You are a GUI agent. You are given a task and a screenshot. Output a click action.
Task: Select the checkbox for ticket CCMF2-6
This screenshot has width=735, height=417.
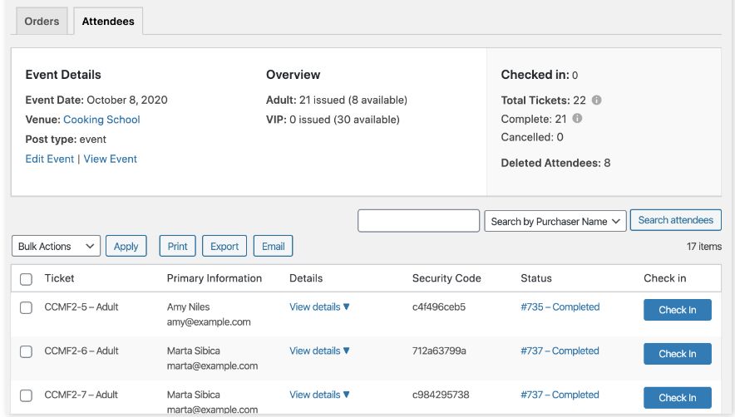pyautogui.click(x=26, y=351)
